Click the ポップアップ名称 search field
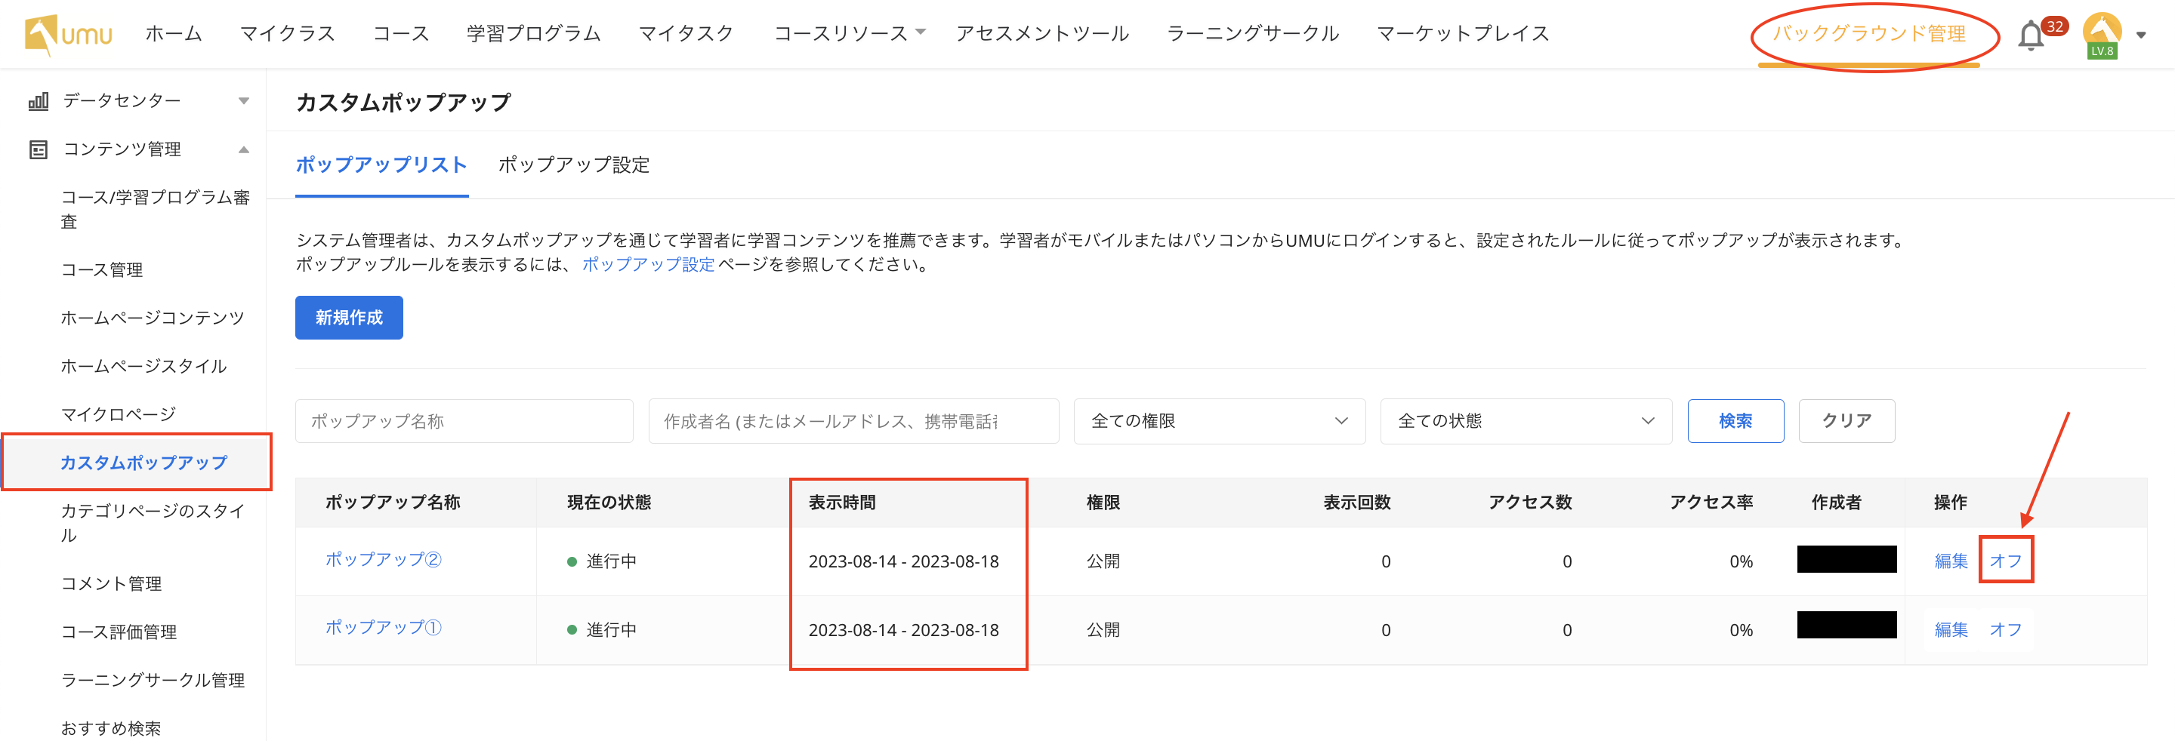 (464, 421)
